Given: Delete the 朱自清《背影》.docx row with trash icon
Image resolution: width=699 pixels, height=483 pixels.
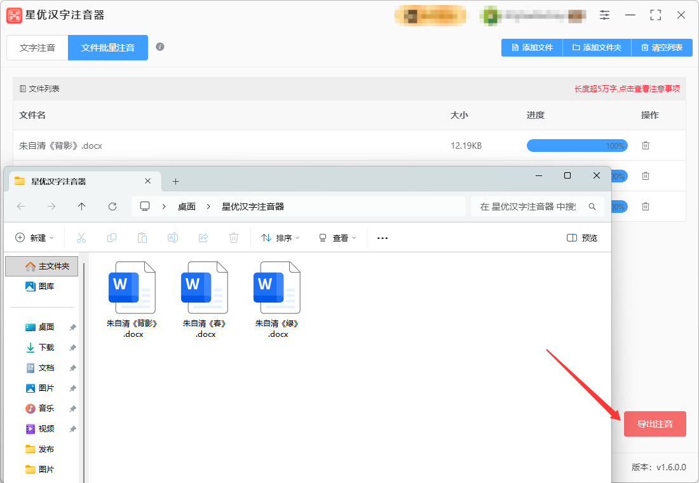Looking at the screenshot, I should (646, 146).
